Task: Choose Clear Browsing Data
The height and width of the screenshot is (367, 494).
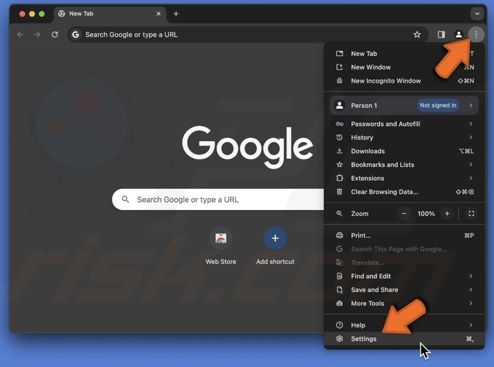Action: click(404, 191)
